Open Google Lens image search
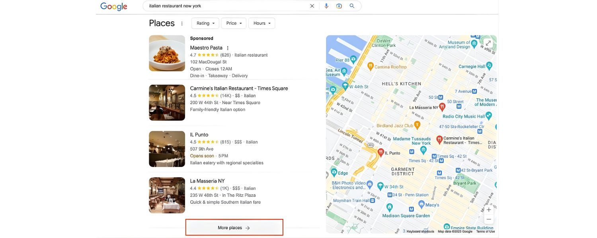The width and height of the screenshot is (597, 238). 339,6
